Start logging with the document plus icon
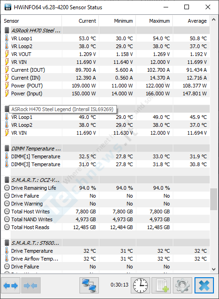Screen dimensions: 219x299 pyautogui.click(x=161, y=286)
